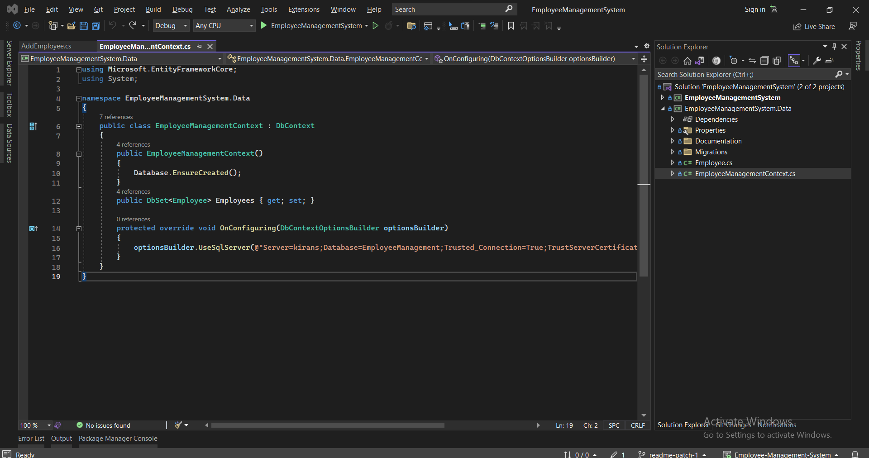
Task: Toggle Auto Hide pin on Solution Explorer
Action: 834,47
